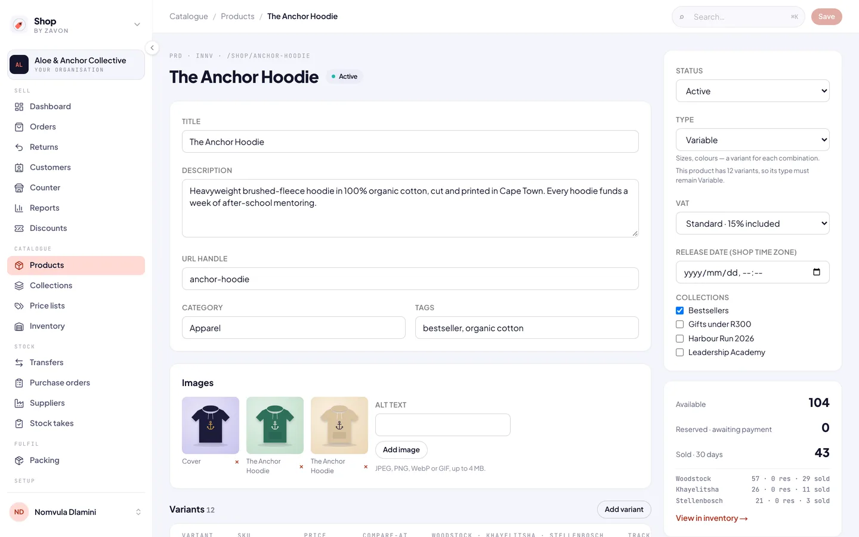Click the Products box icon

19,266
